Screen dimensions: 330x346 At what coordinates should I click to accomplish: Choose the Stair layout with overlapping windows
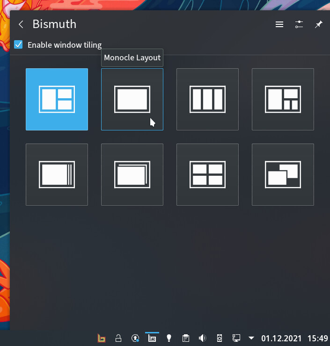click(x=132, y=174)
